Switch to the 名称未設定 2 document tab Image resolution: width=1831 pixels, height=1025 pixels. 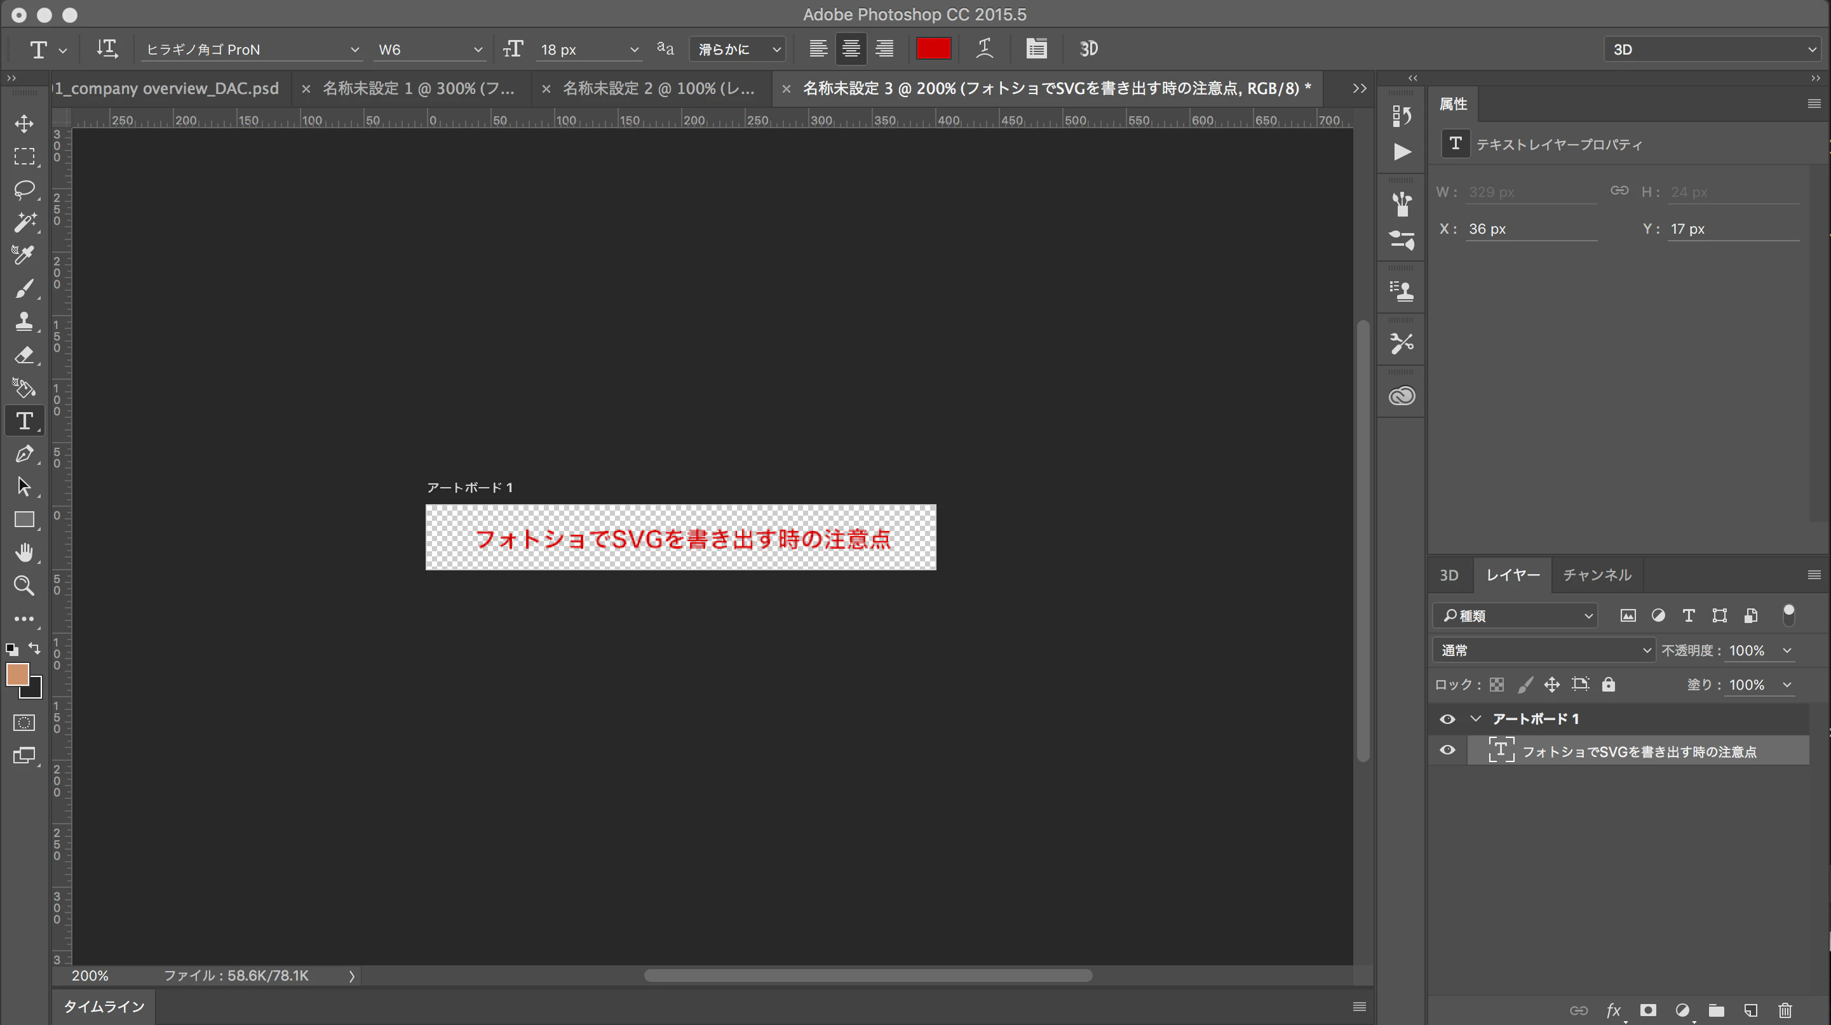[x=658, y=88]
